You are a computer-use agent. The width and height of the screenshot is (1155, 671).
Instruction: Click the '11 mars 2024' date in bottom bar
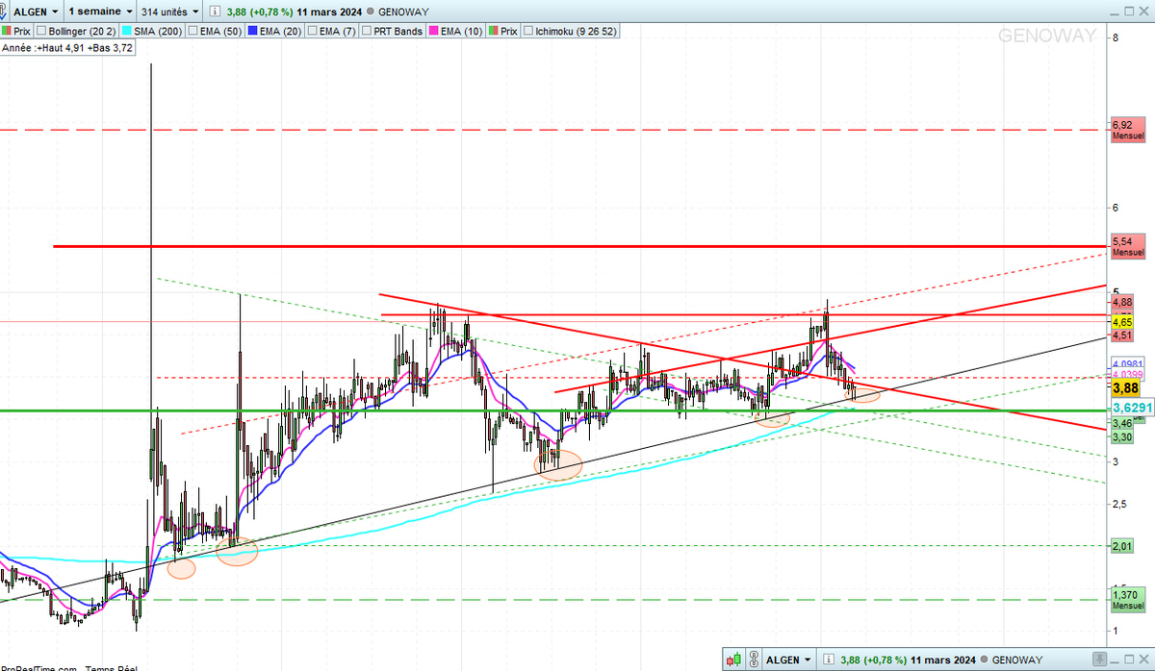tap(943, 659)
